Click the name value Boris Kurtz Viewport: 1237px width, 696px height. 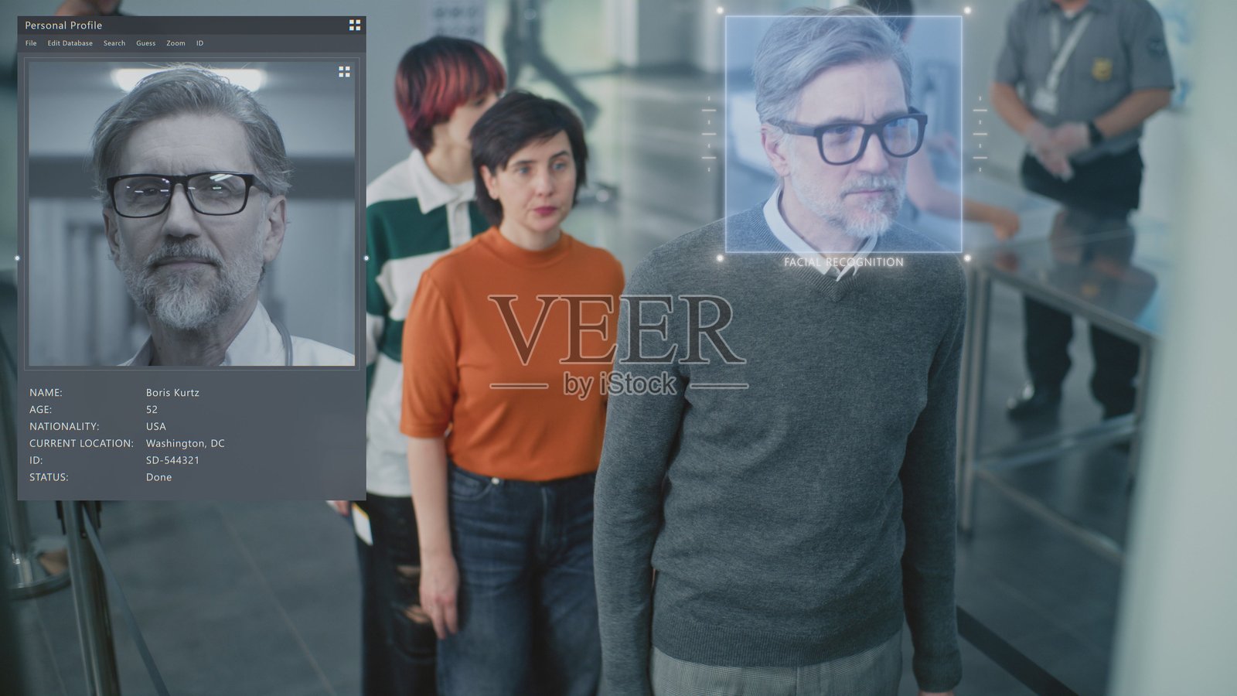pyautogui.click(x=172, y=393)
